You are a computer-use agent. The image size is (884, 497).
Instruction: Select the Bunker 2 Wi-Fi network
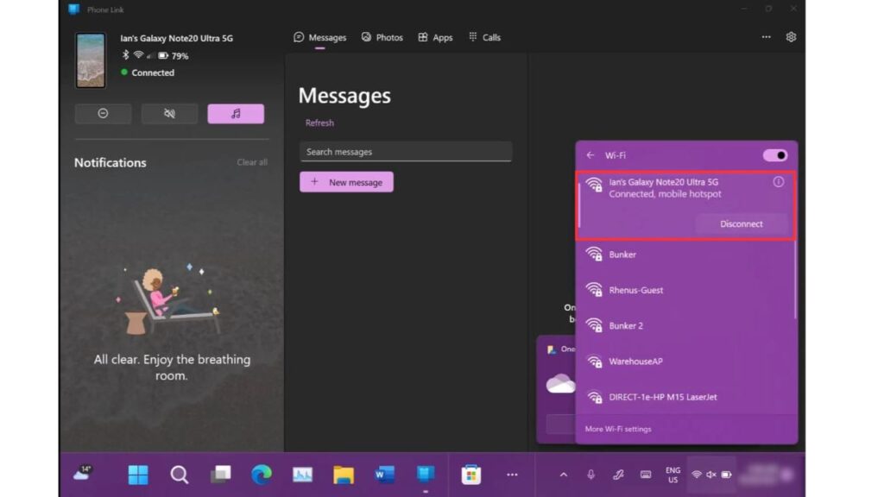pos(685,325)
